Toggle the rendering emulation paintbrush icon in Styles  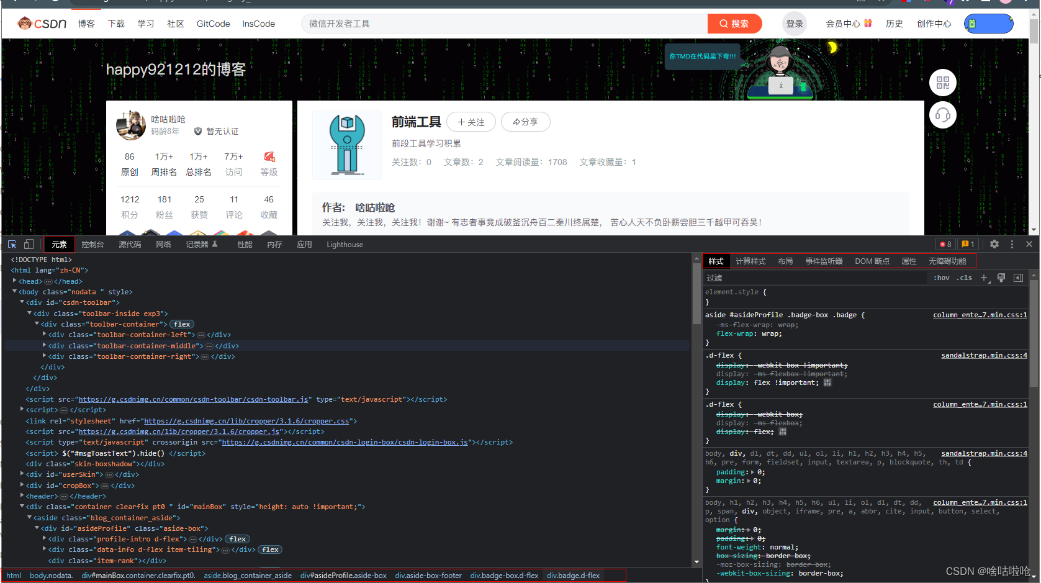[x=1001, y=278]
